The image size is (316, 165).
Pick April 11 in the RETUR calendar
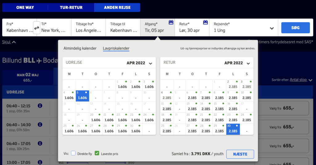pyautogui.click(x=167, y=107)
